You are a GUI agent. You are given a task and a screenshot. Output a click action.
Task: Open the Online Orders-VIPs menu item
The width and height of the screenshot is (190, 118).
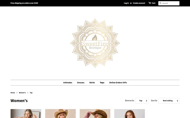[118, 83]
